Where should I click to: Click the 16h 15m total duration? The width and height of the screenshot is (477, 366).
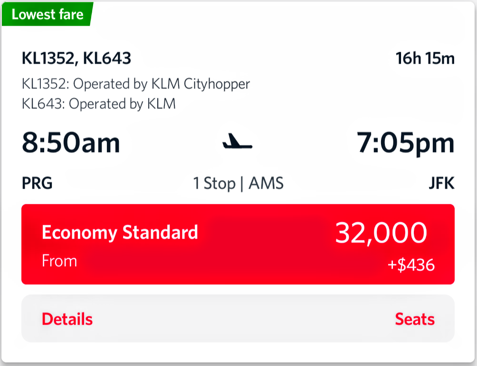[x=425, y=59]
